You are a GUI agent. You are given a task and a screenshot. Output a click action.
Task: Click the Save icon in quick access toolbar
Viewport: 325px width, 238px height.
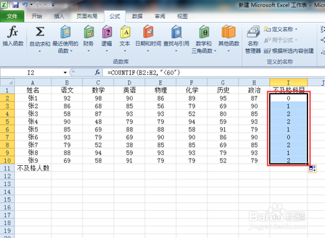click(x=16, y=5)
